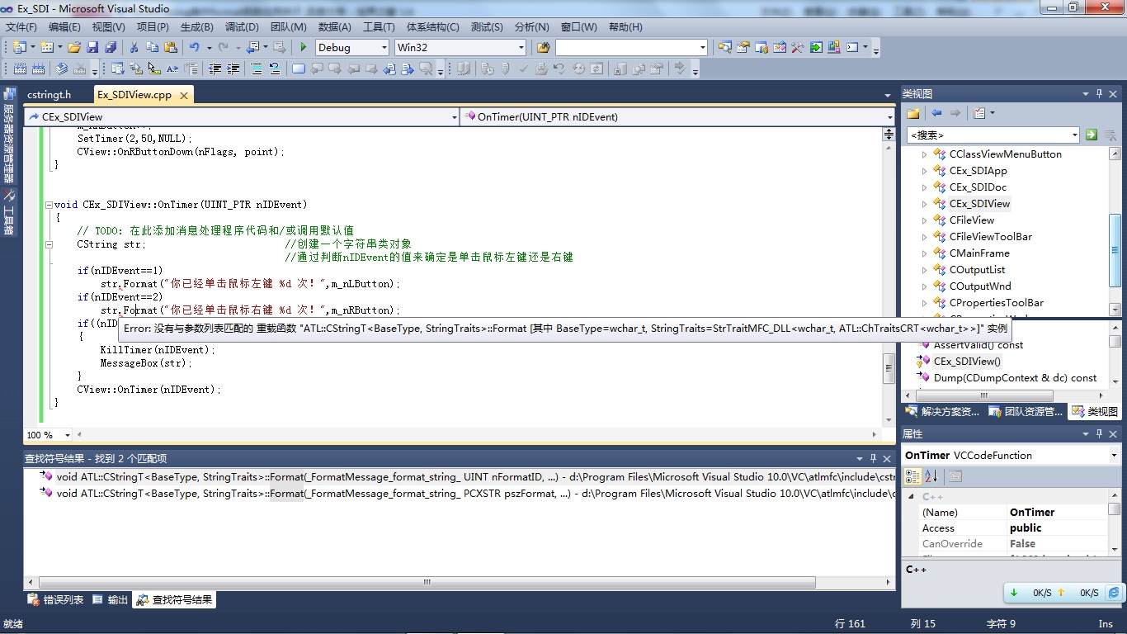Click the New Project toolbar icon
This screenshot has width=1127, height=634.
pos(18,47)
